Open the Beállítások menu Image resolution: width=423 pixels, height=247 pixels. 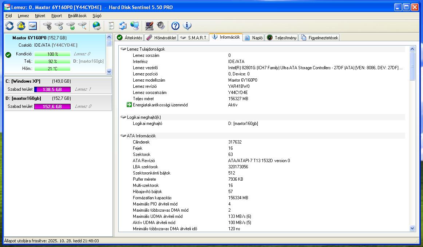click(77, 16)
